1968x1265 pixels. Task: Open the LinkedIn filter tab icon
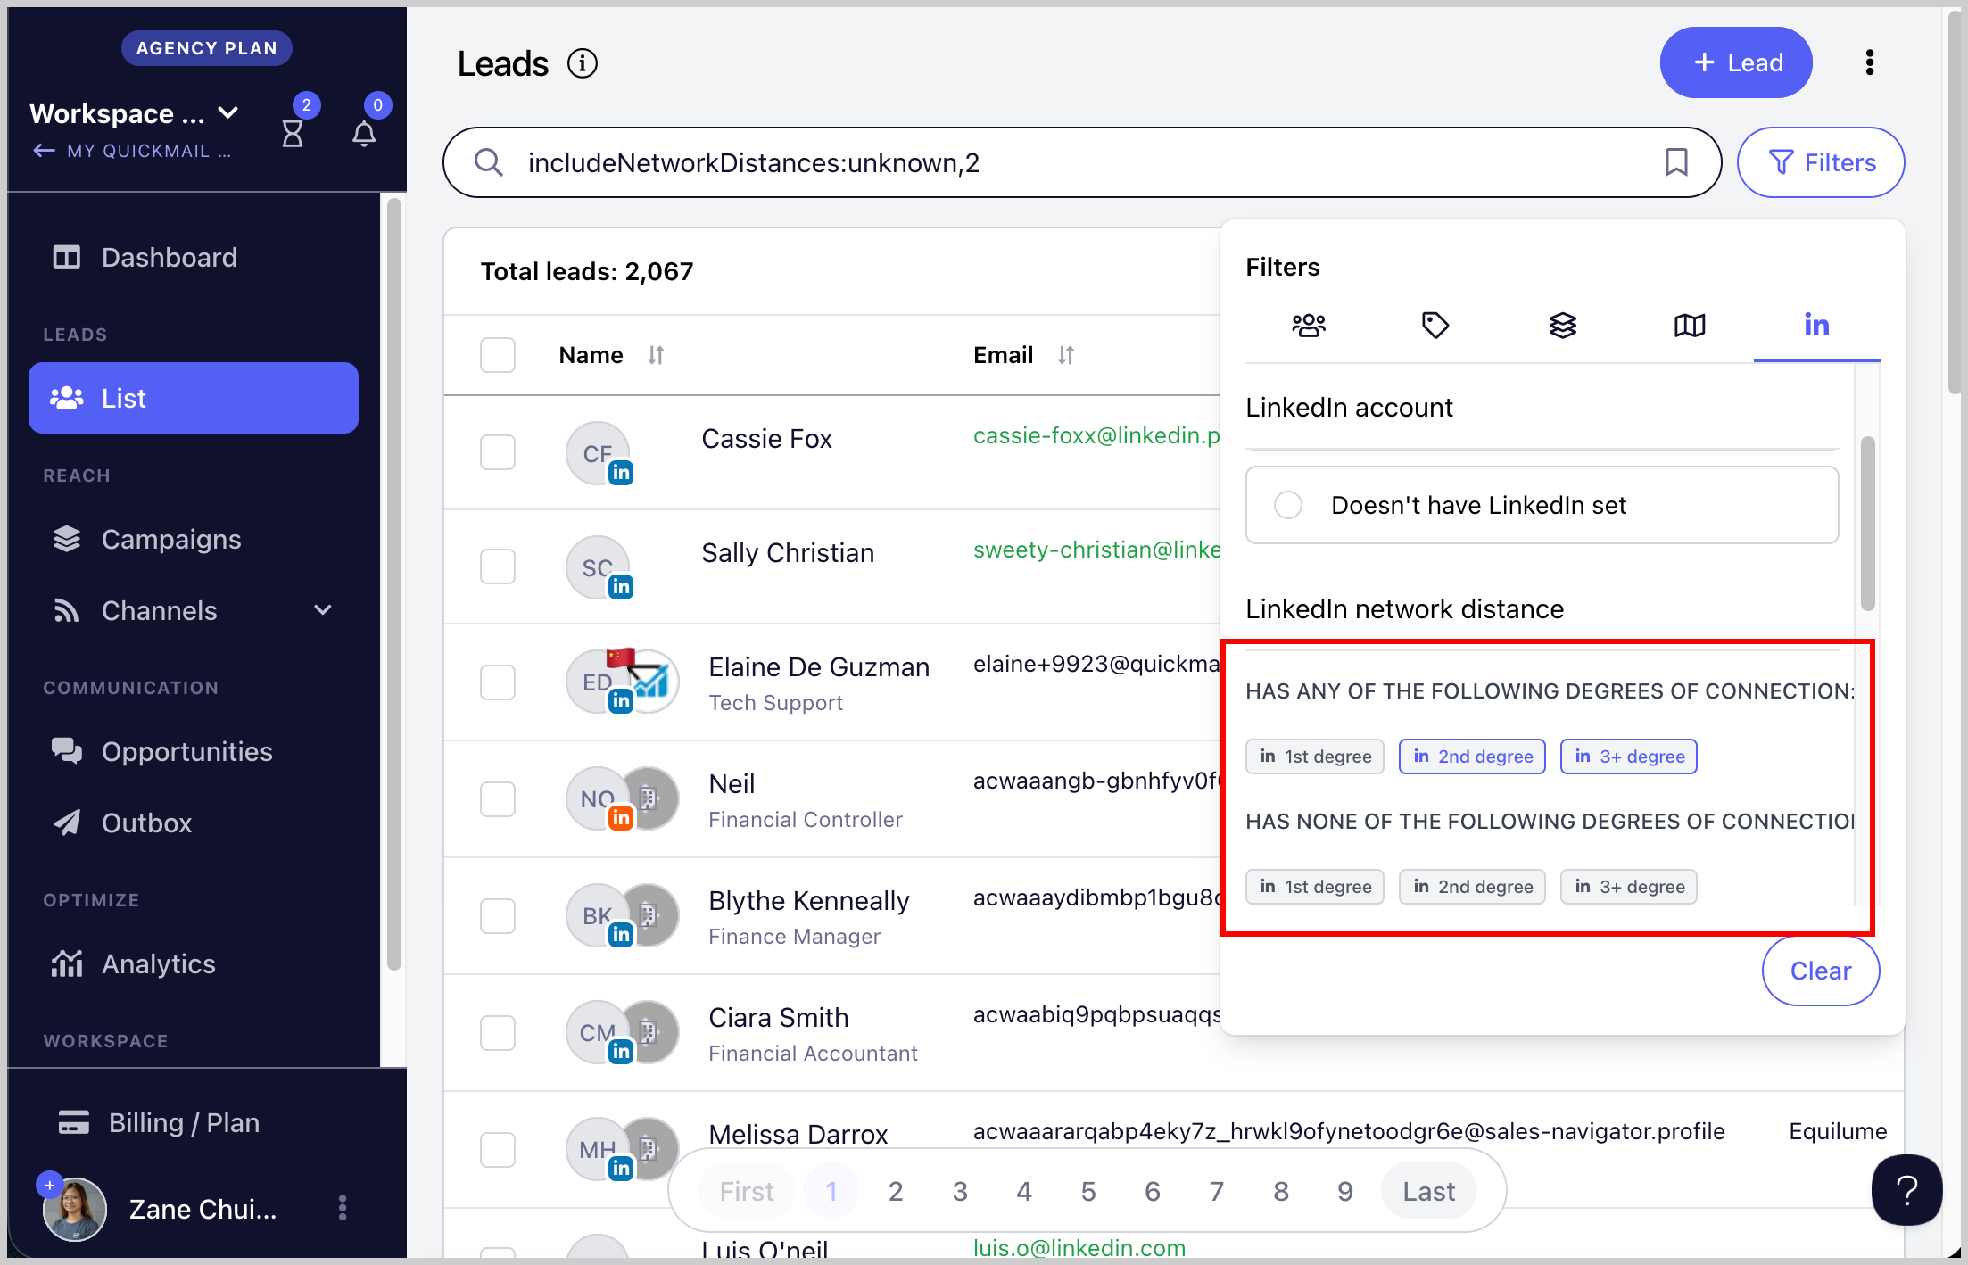(1816, 326)
